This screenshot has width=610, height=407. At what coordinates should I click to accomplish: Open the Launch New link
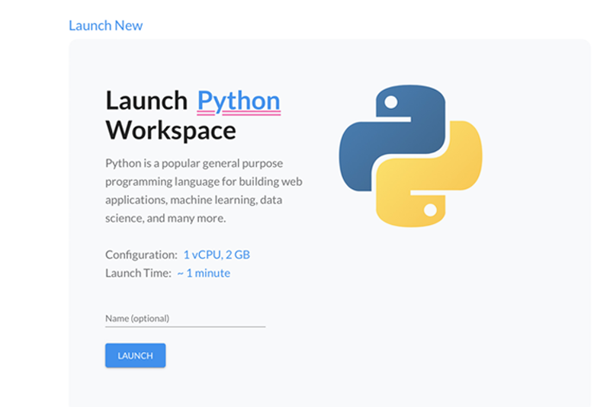pyautogui.click(x=105, y=25)
